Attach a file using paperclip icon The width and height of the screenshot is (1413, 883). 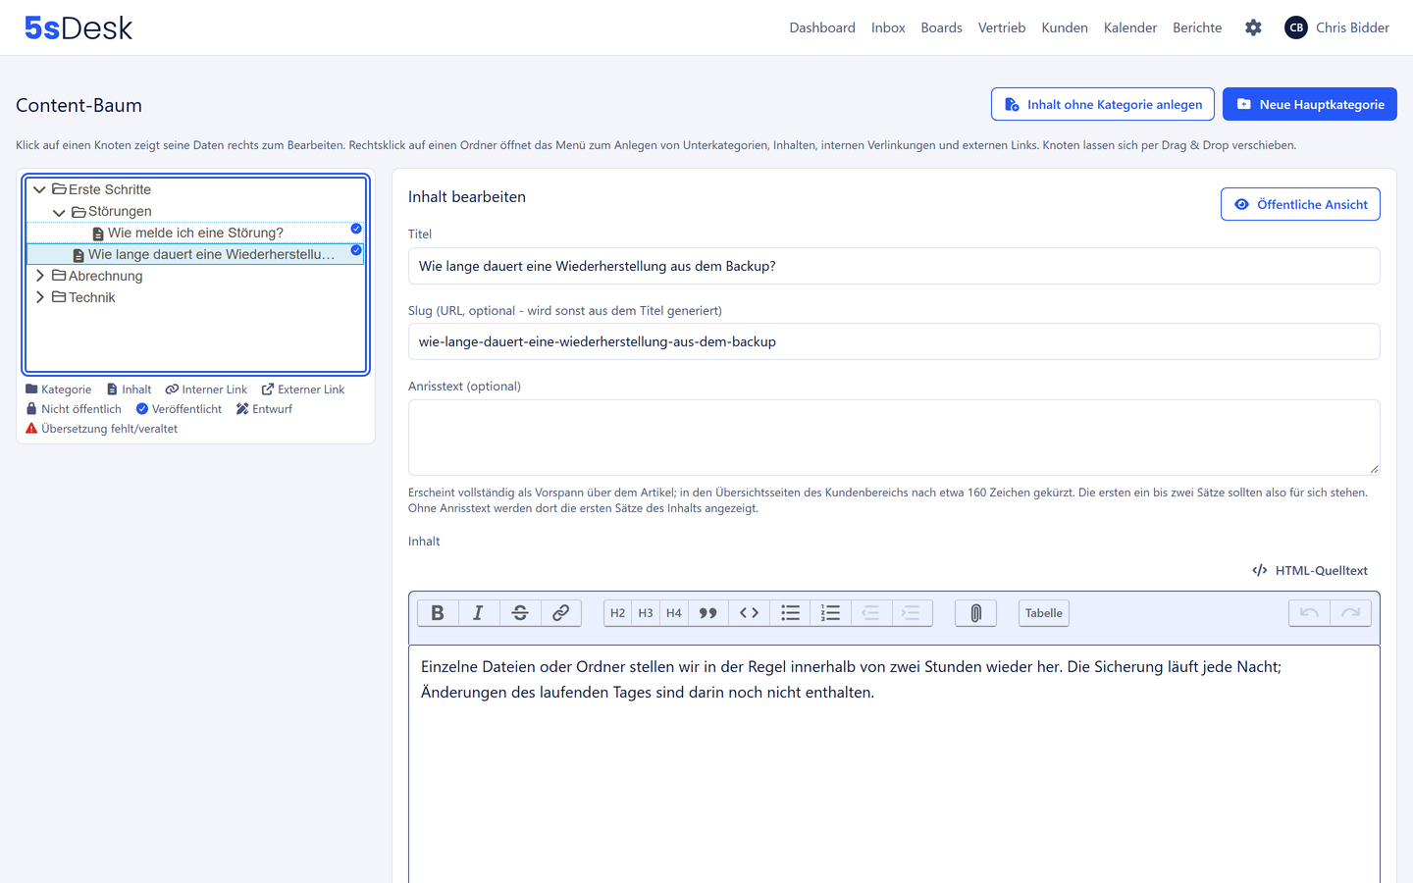(976, 613)
